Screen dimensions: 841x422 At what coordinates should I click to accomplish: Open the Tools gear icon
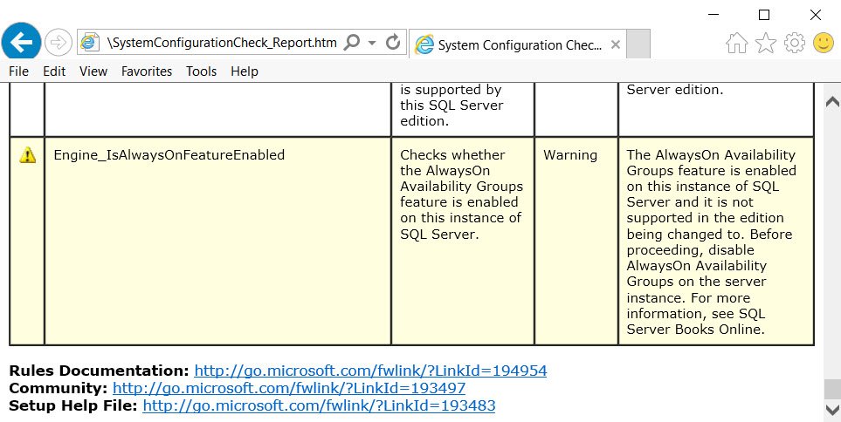click(795, 43)
